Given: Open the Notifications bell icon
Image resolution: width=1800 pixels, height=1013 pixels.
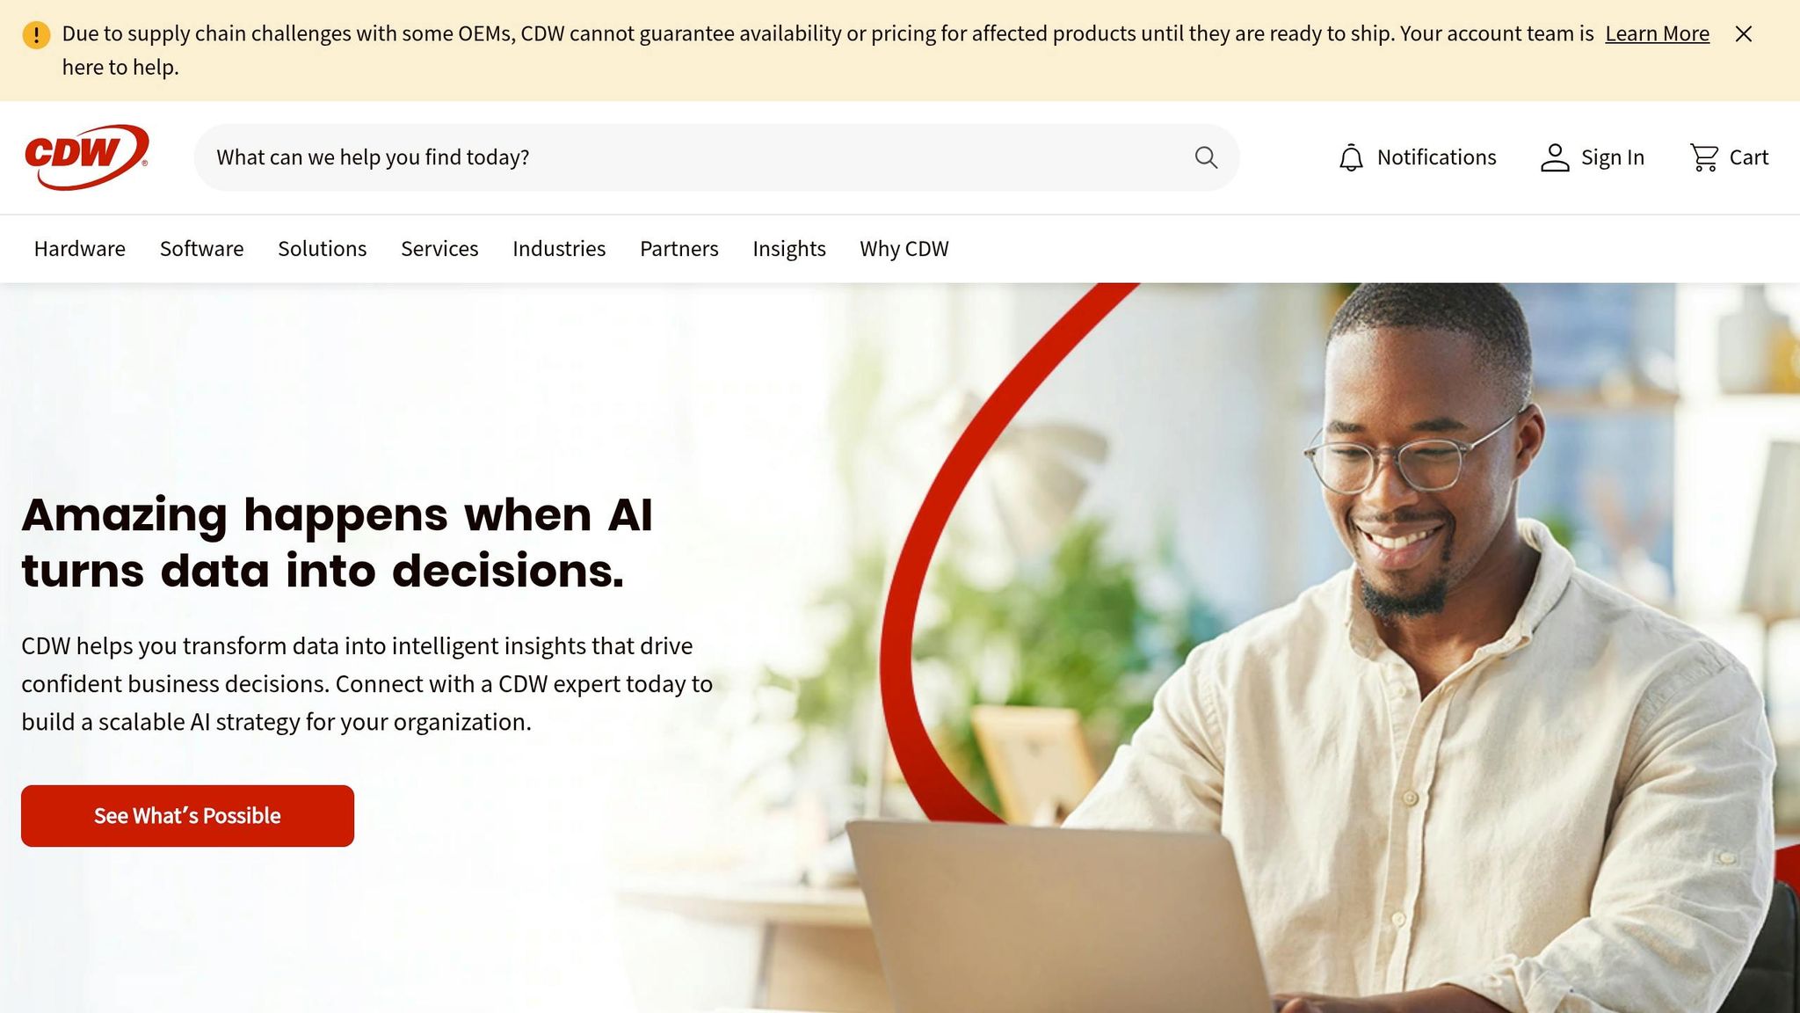Looking at the screenshot, I should [x=1351, y=157].
